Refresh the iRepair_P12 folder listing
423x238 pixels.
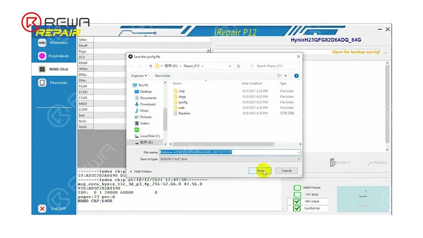pos(239,66)
